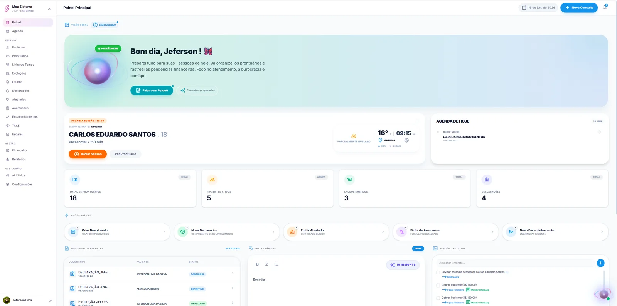Click the Visão Geral layout icon
617x306 pixels.
tap(67, 25)
